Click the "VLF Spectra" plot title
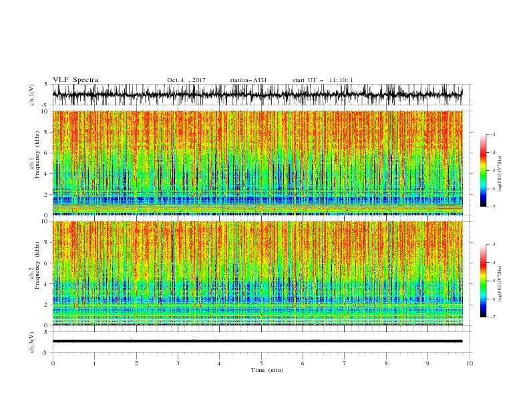Viewport: 529px width, 408px height. (75, 80)
